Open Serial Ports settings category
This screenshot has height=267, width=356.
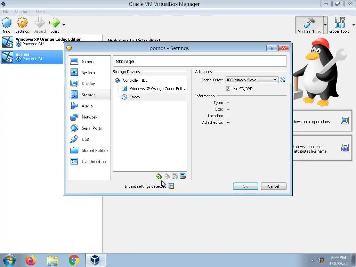tap(90, 128)
